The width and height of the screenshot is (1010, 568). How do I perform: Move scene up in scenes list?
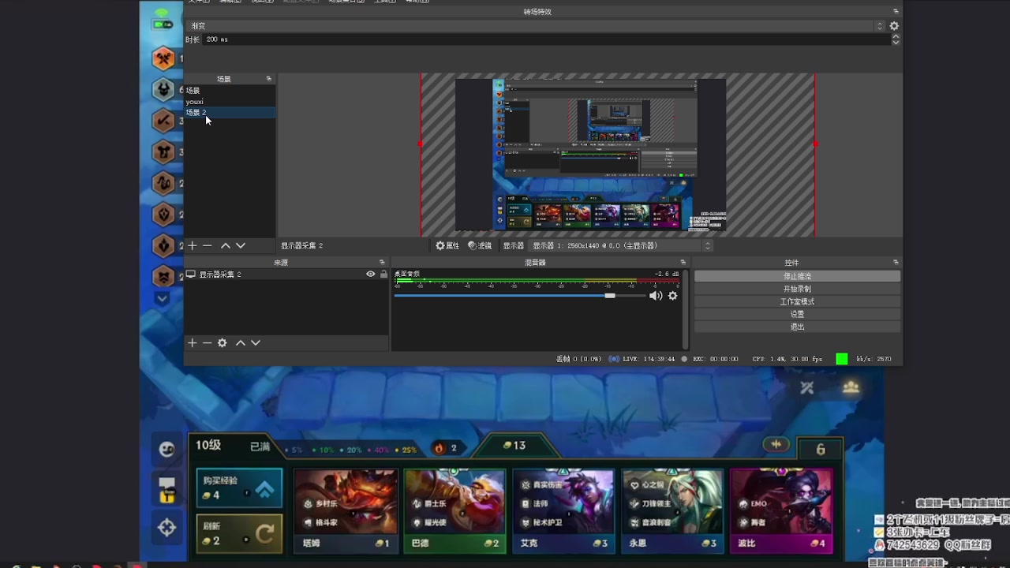pos(226,246)
